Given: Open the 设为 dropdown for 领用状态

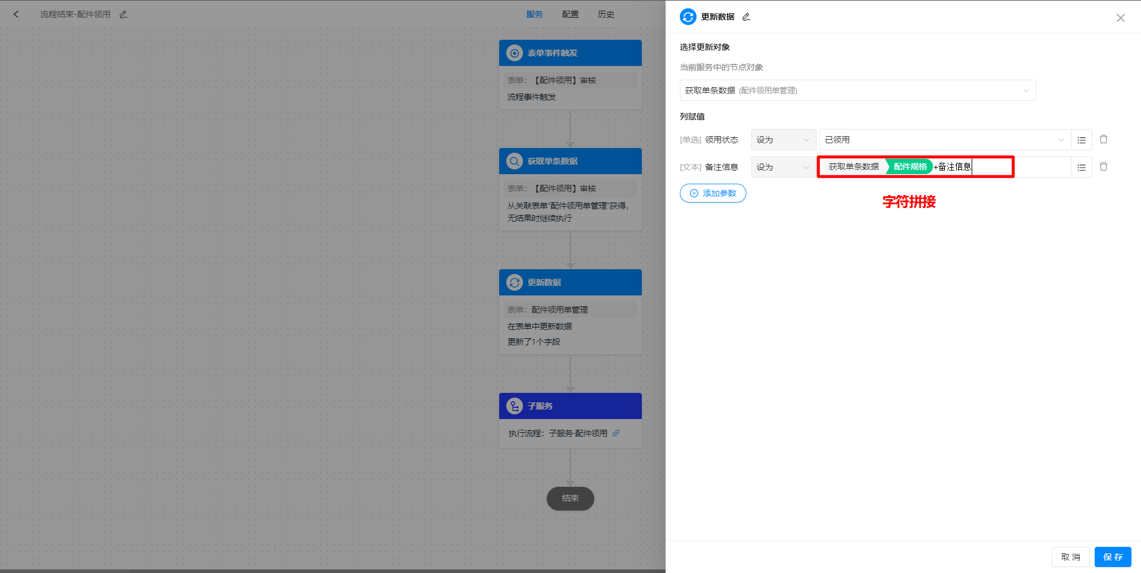Looking at the screenshot, I should (783, 140).
